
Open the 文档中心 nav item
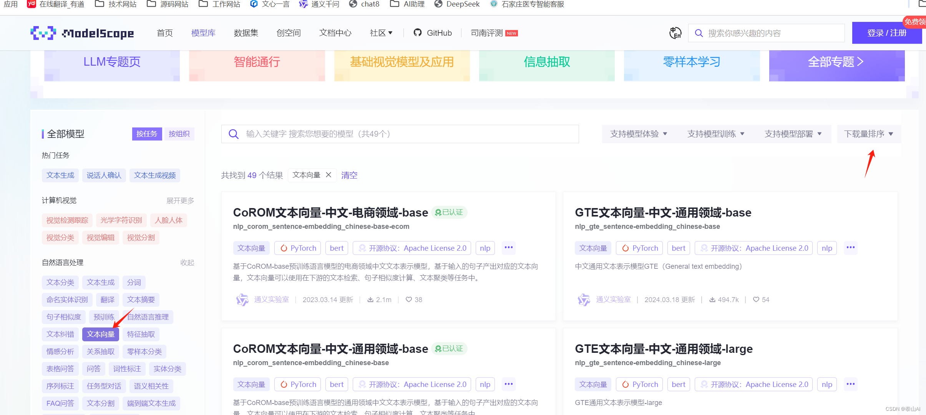tap(335, 33)
